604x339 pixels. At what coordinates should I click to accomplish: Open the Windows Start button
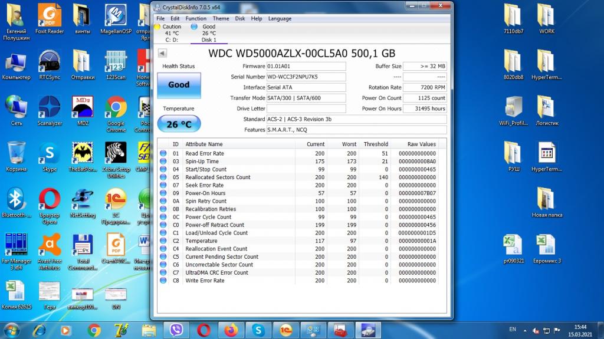(11, 330)
